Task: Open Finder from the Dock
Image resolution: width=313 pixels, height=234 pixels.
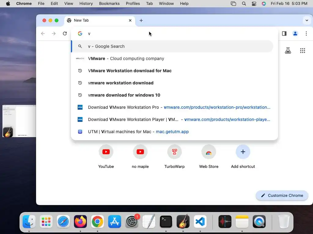Action: (29, 222)
